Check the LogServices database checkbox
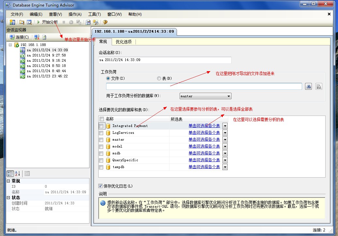 (101, 133)
